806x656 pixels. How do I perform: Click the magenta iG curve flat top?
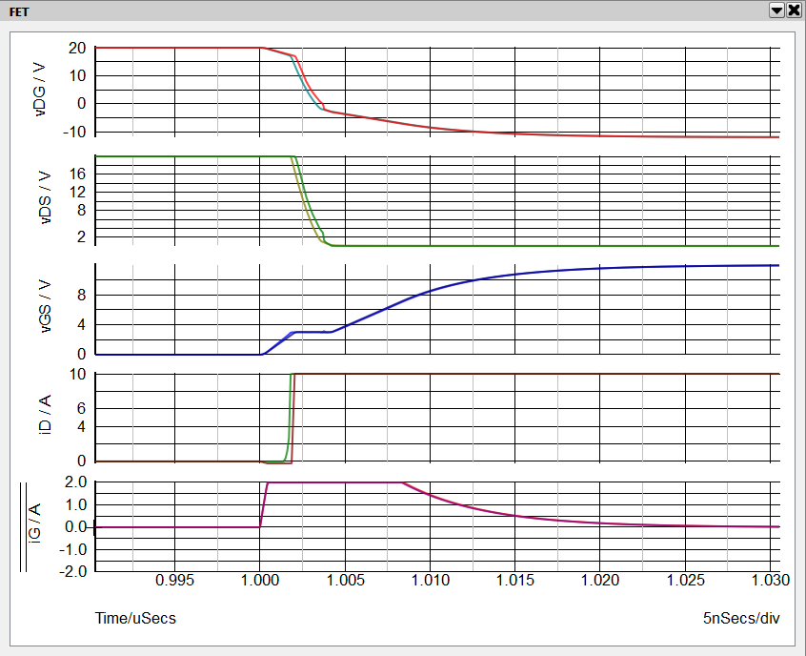333,482
